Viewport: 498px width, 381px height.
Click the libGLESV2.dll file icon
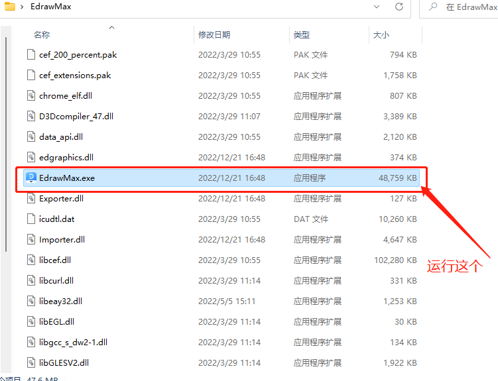click(x=31, y=362)
